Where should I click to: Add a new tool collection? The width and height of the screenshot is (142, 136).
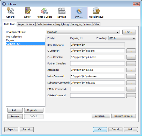(15, 110)
